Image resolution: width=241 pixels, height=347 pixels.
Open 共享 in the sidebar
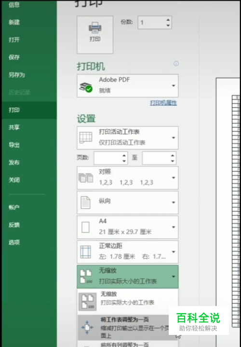[14, 127]
